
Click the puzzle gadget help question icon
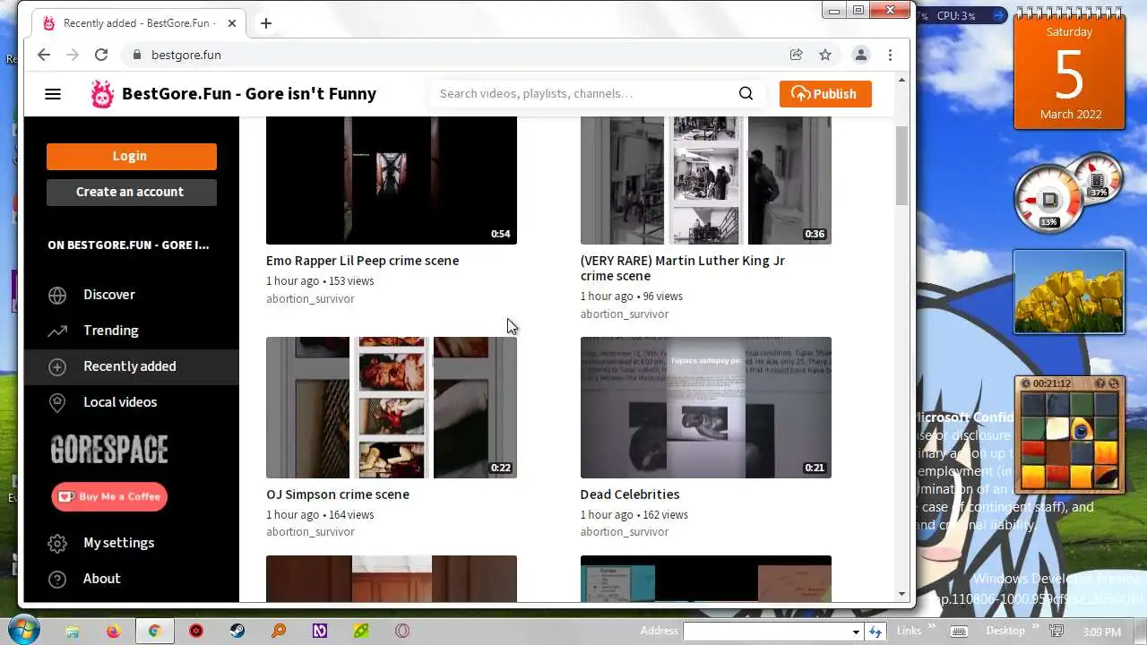click(1100, 383)
